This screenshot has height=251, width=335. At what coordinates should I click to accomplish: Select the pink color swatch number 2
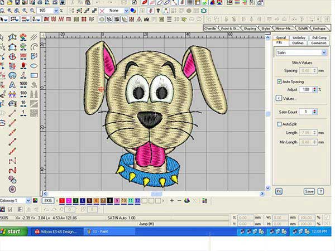[68, 200]
